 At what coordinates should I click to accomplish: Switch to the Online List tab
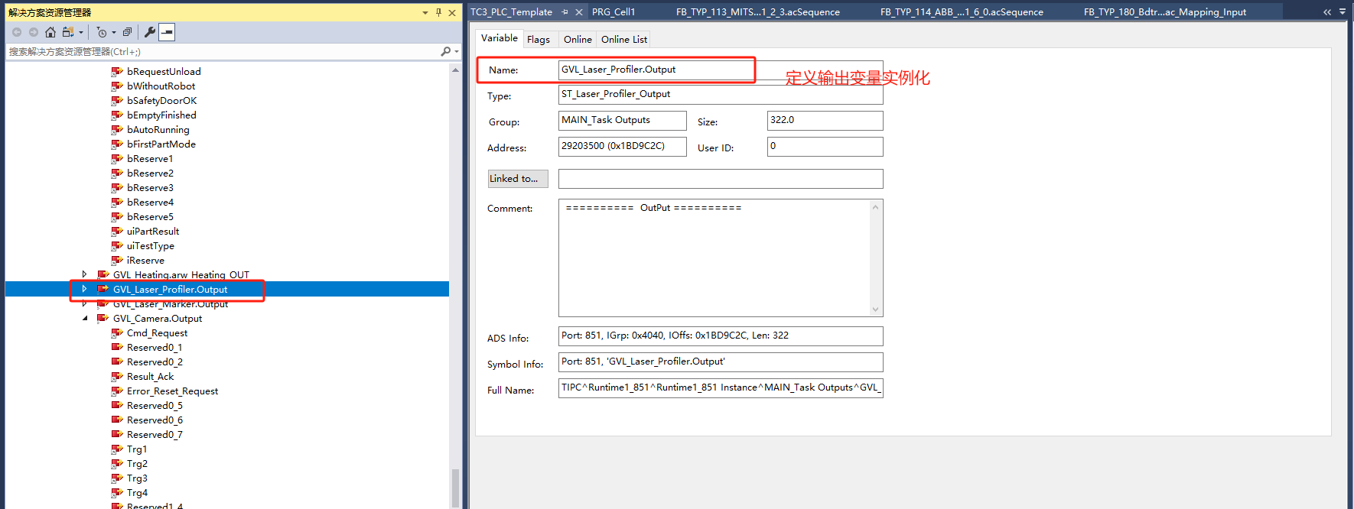pos(624,40)
